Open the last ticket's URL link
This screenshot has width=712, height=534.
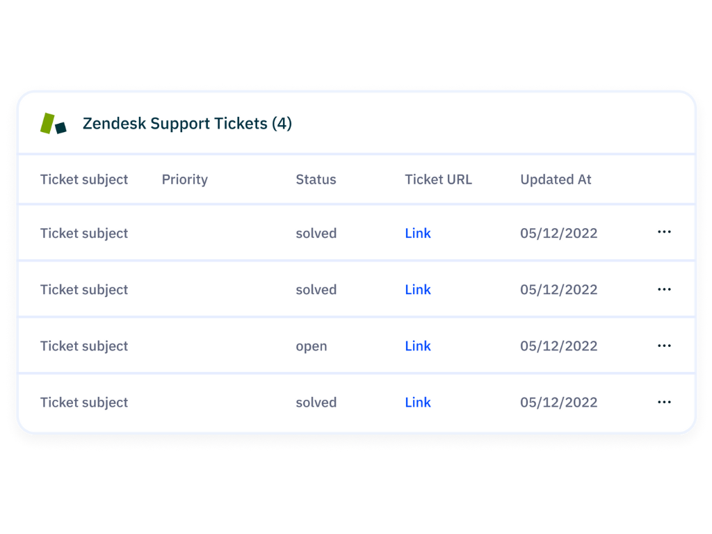418,403
